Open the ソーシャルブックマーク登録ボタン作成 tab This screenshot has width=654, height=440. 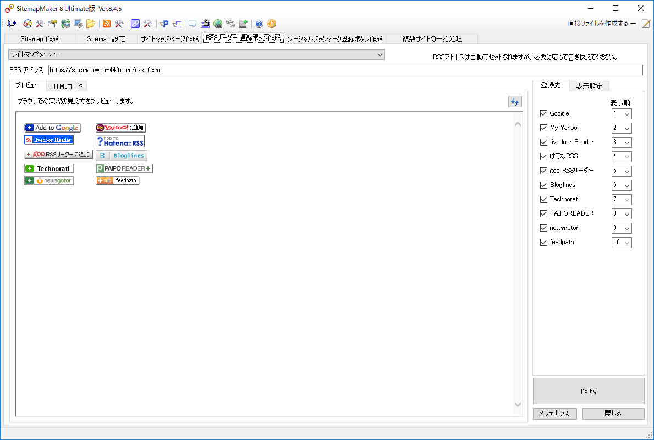point(334,39)
